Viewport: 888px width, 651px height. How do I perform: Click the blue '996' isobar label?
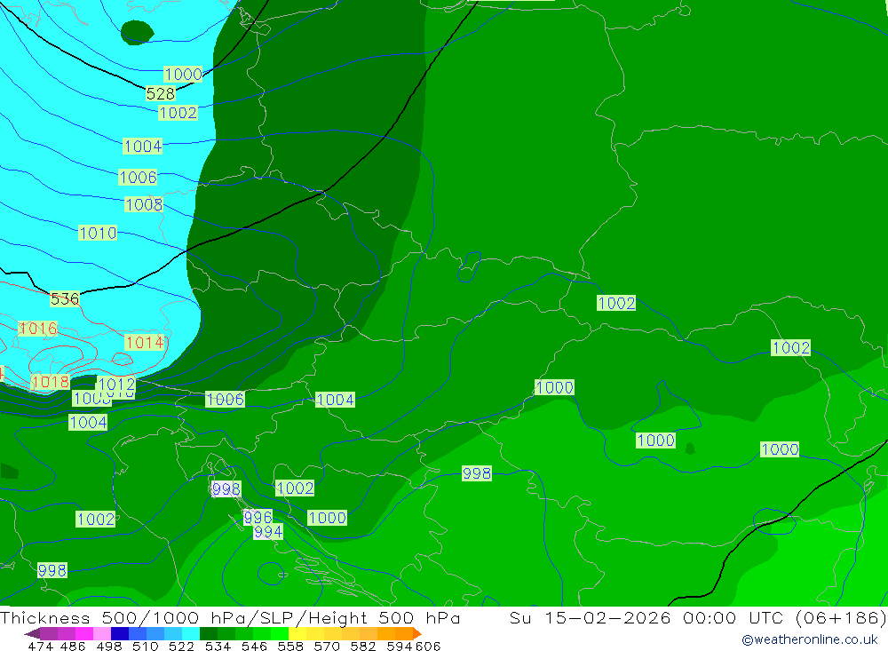258,517
